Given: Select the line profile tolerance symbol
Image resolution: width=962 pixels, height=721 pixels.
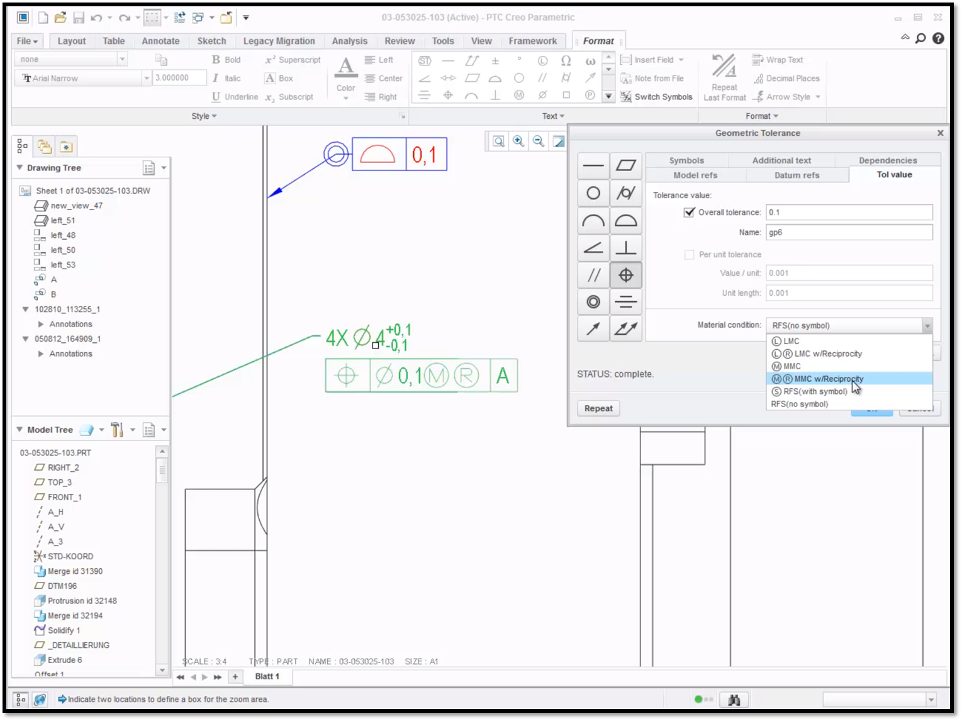Looking at the screenshot, I should (593, 221).
